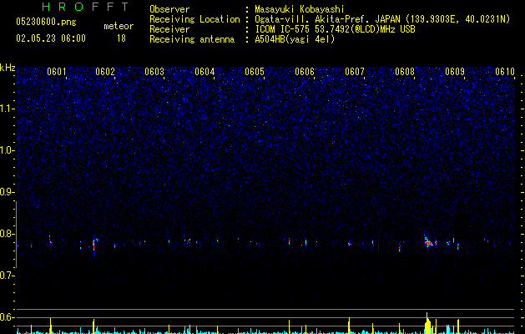Click the 0602 time marker
525x334 pixels.
click(105, 72)
